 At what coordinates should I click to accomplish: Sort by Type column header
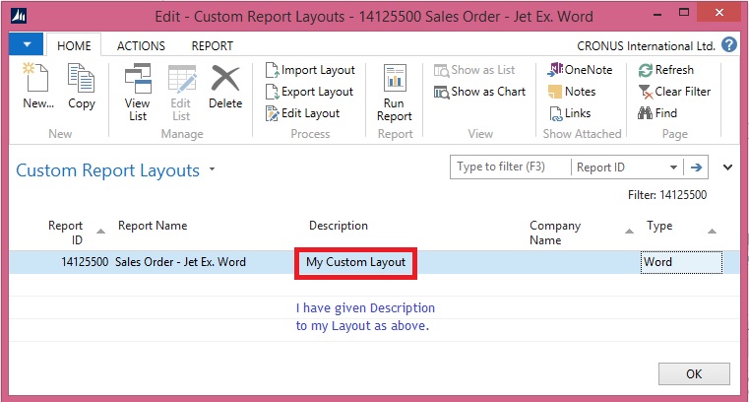click(x=659, y=226)
